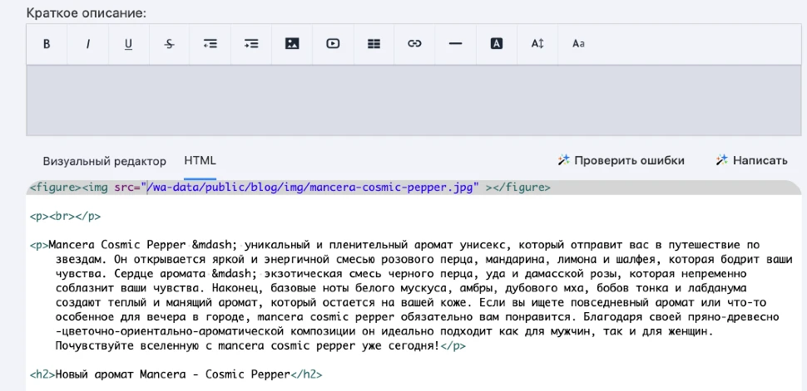The height and width of the screenshot is (391, 807).
Task: Click the h2 heading line in HTML code
Action: (176, 374)
